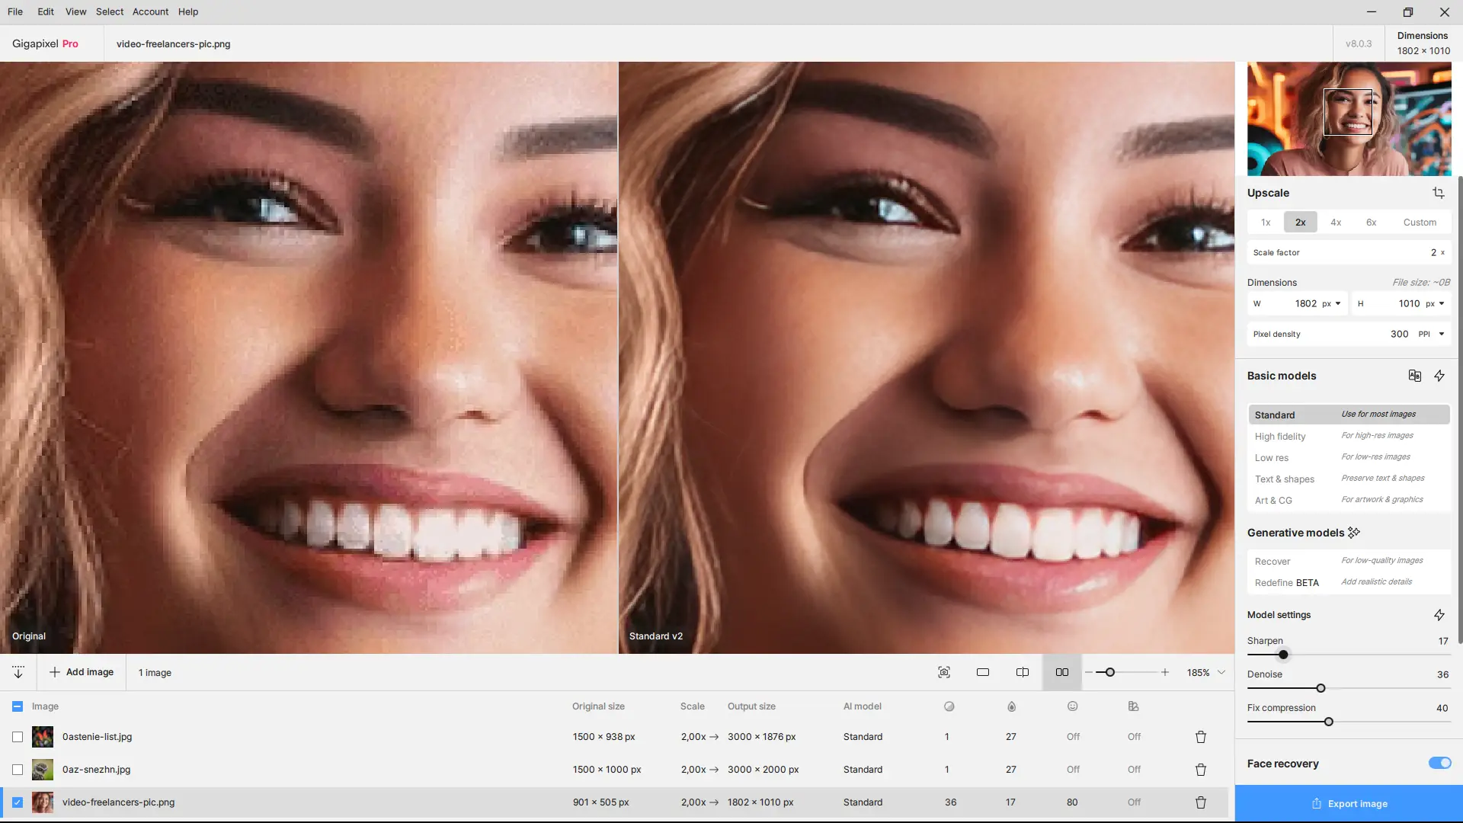
Task: Click the crop icon beside Upscale
Action: pos(1438,193)
